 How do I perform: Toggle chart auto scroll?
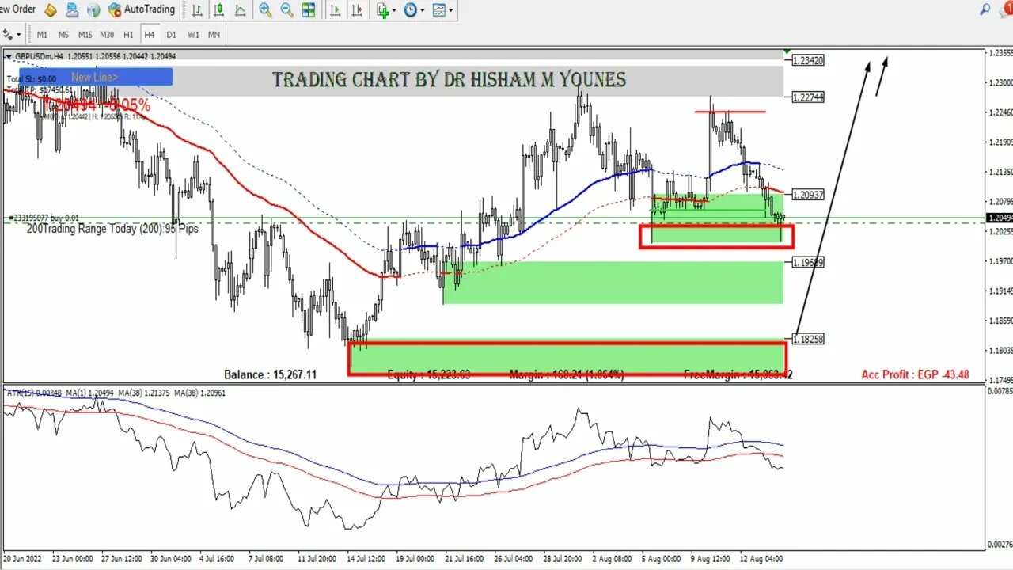click(x=336, y=10)
